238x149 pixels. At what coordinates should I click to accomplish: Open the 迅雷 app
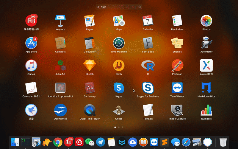point(31,110)
